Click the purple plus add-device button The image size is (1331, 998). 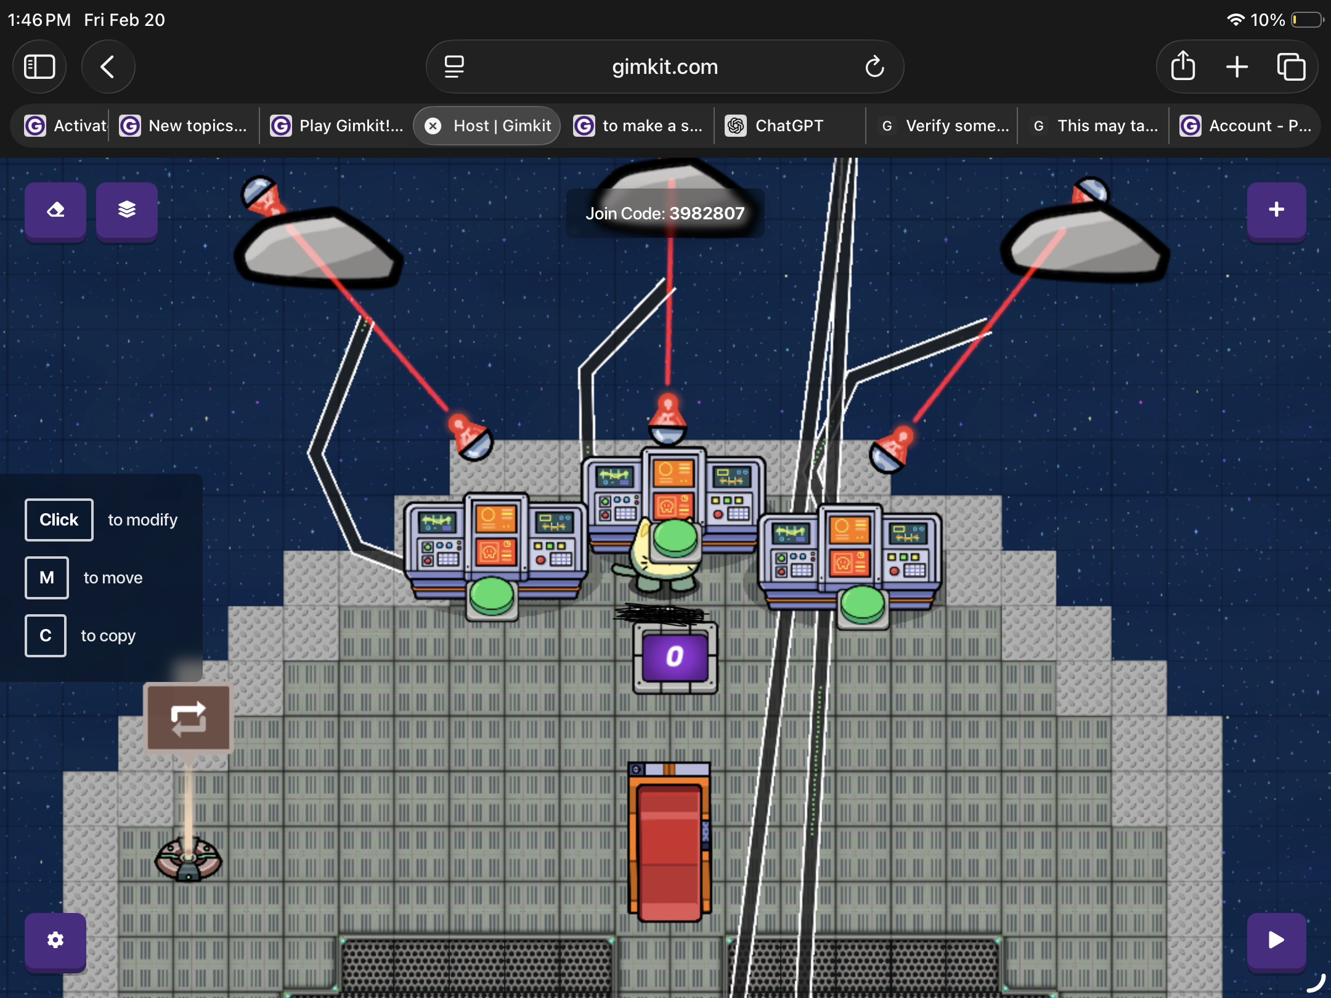[1276, 210]
